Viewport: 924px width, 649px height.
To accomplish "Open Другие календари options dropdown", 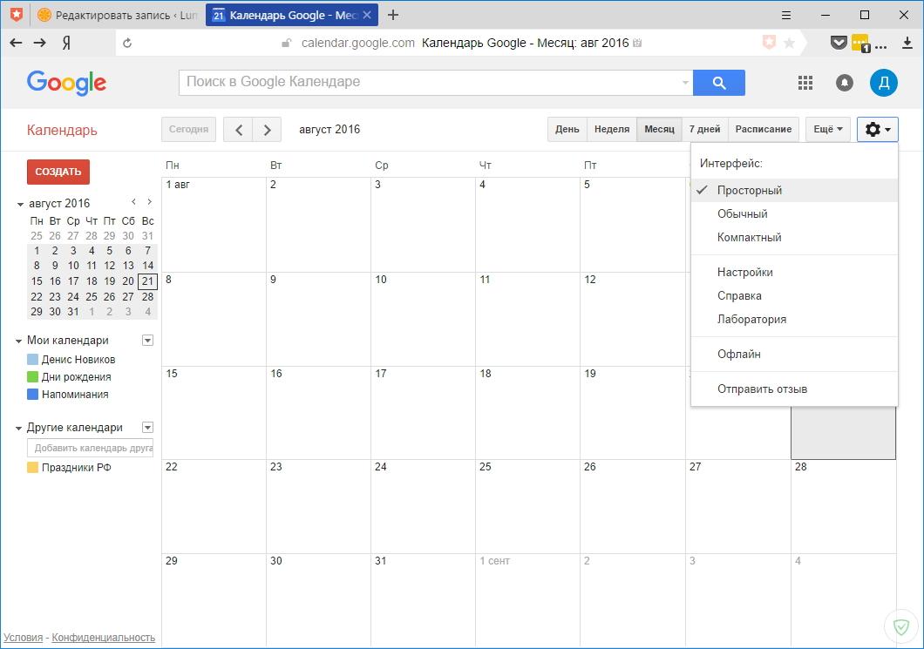I will click(148, 428).
